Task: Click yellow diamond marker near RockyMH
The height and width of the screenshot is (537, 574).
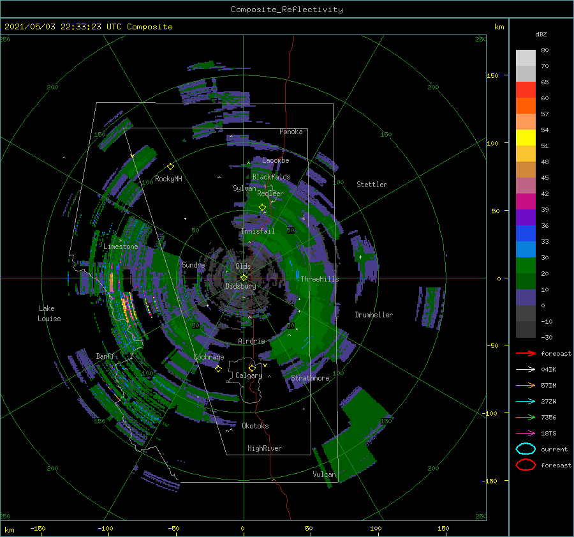Action: 170,167
